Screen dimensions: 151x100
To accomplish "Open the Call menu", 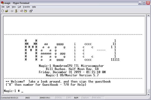I will click(19, 7).
